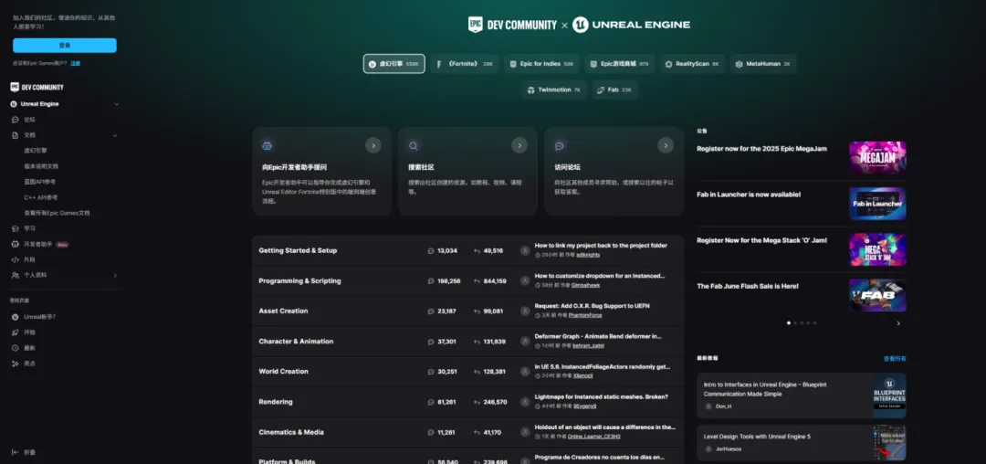
Task: Open 'Lightmaps for instanced static meshes' post
Action: click(x=601, y=396)
